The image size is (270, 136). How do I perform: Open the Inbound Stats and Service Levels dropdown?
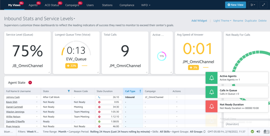[40, 18]
